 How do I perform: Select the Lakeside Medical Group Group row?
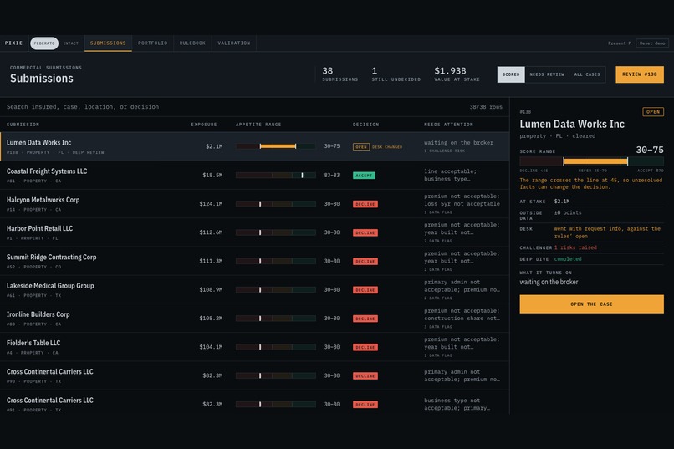pyautogui.click(x=254, y=289)
